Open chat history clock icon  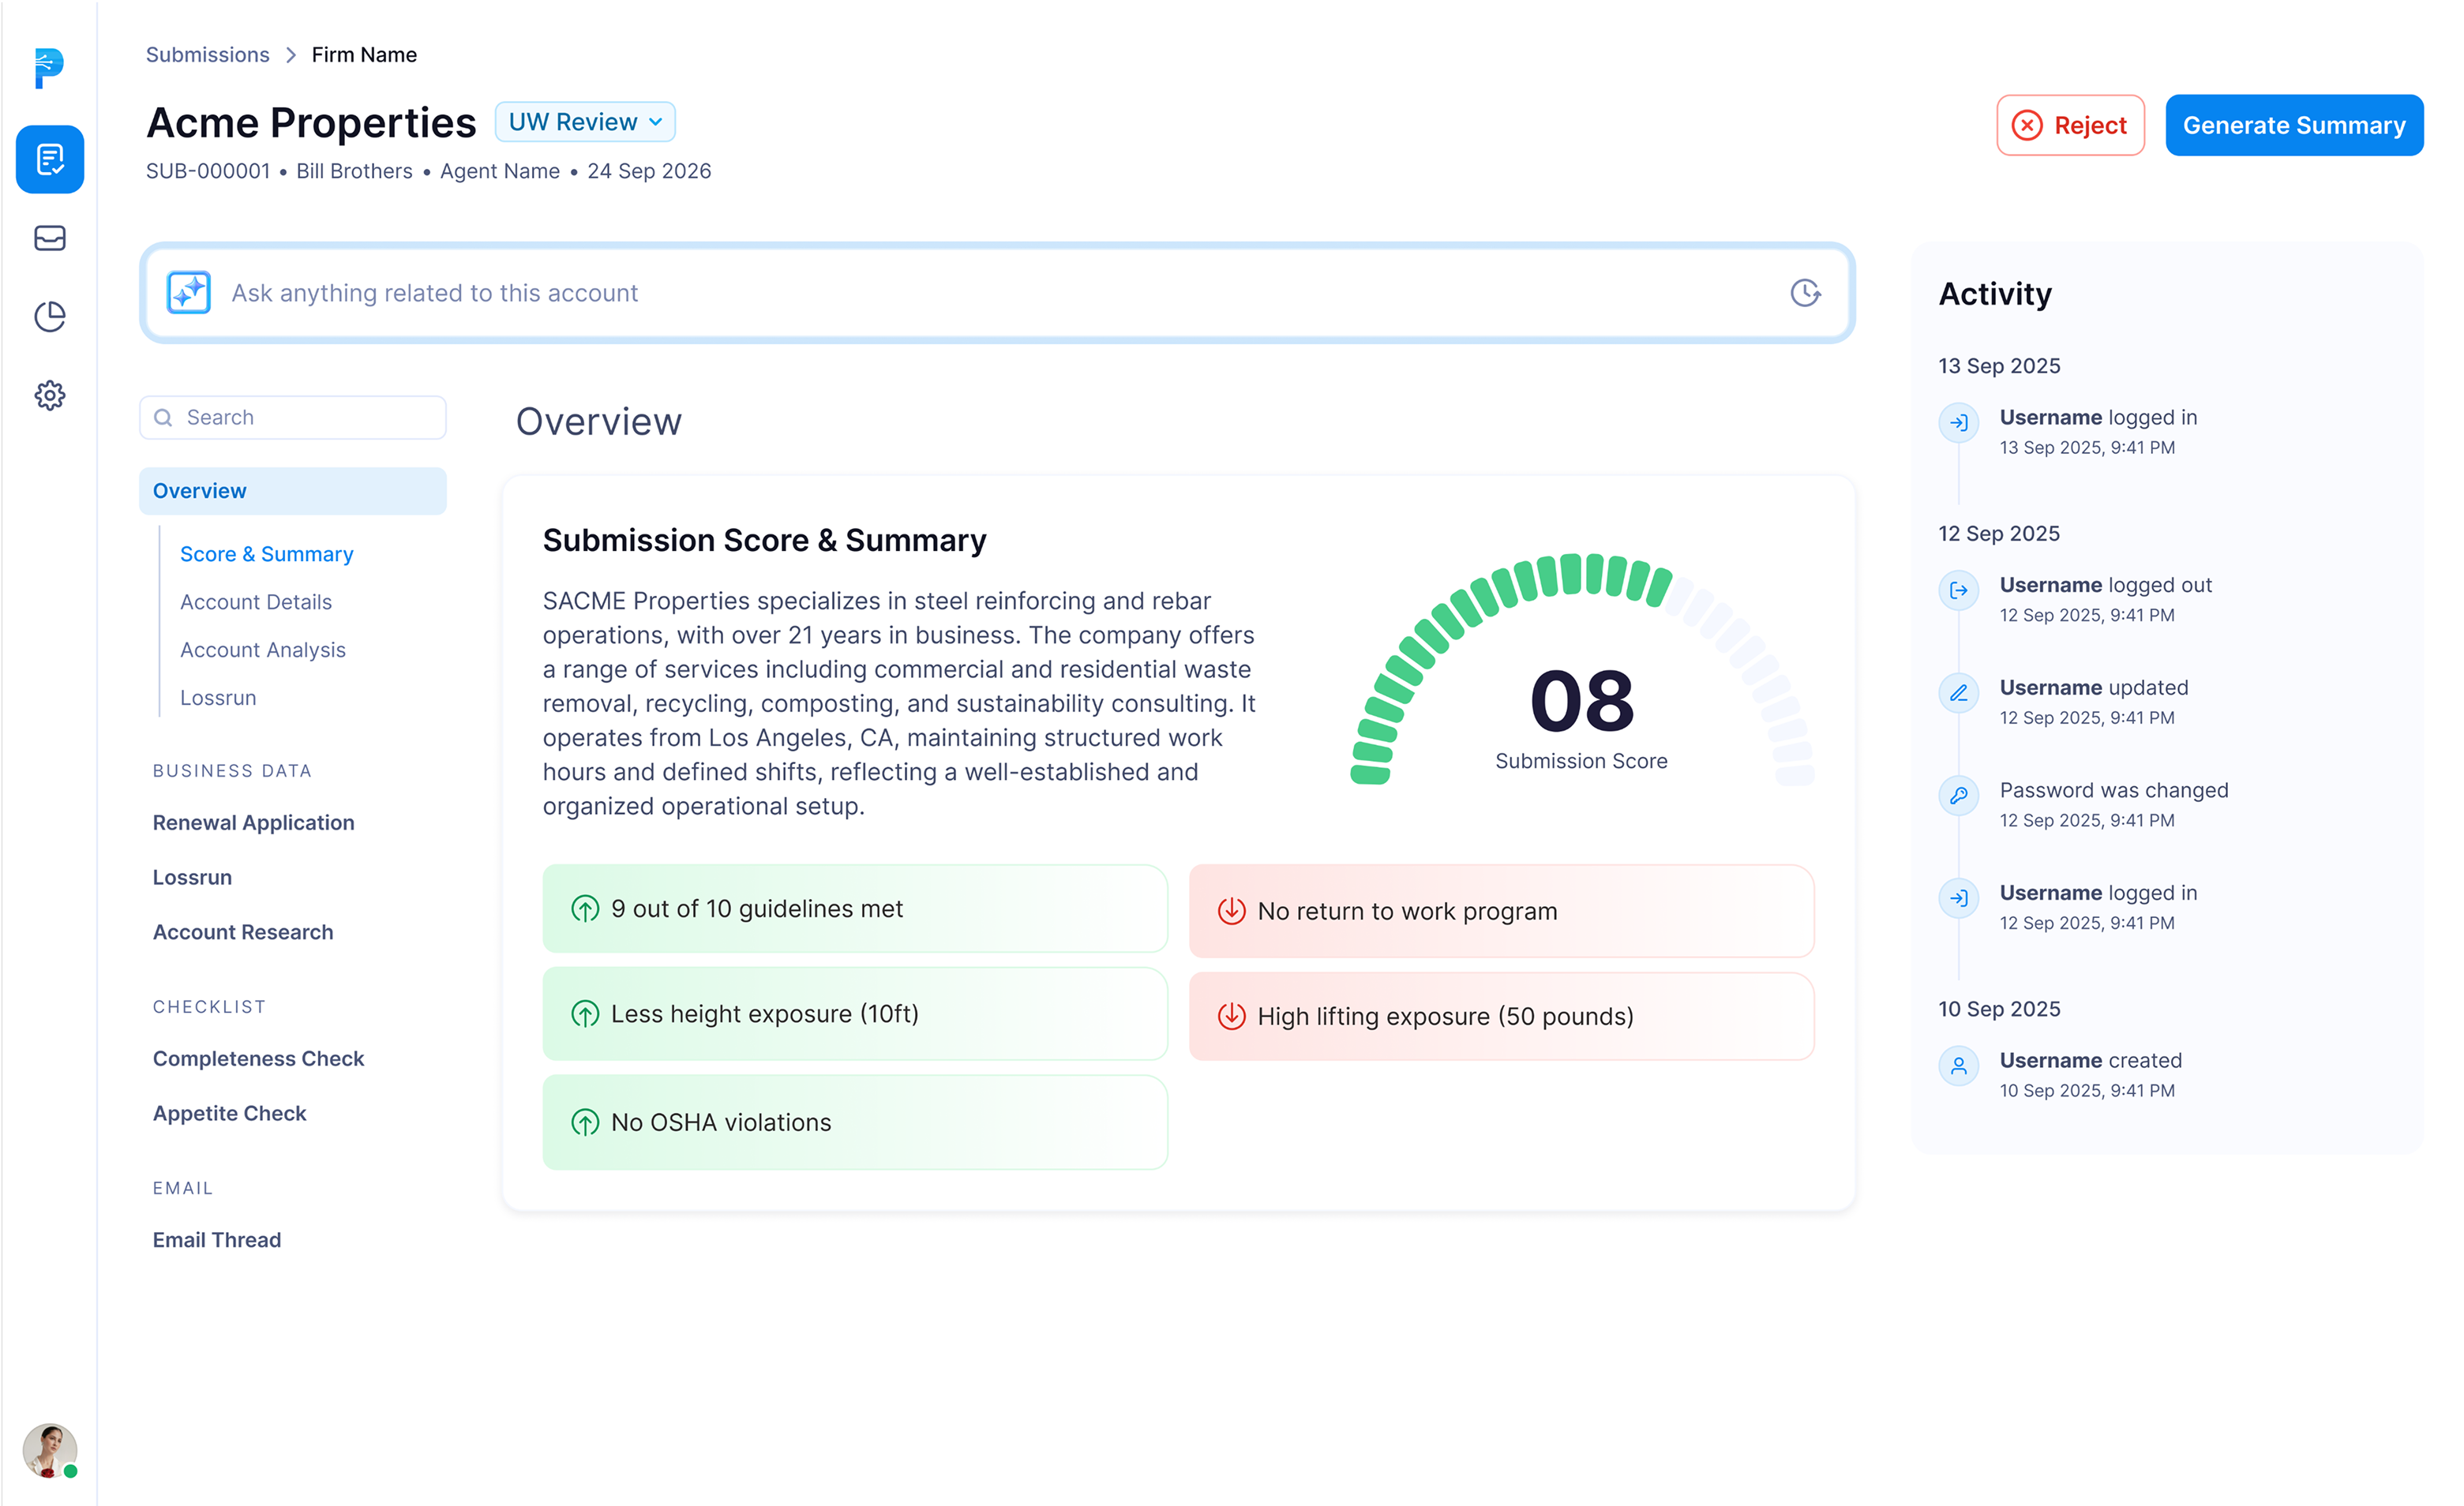tap(1804, 293)
